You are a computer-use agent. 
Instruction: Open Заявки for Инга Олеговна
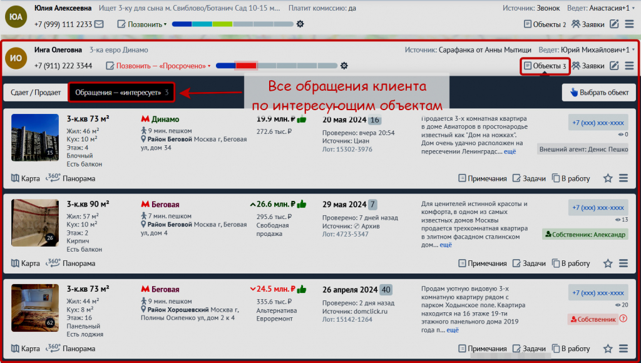tap(588, 66)
